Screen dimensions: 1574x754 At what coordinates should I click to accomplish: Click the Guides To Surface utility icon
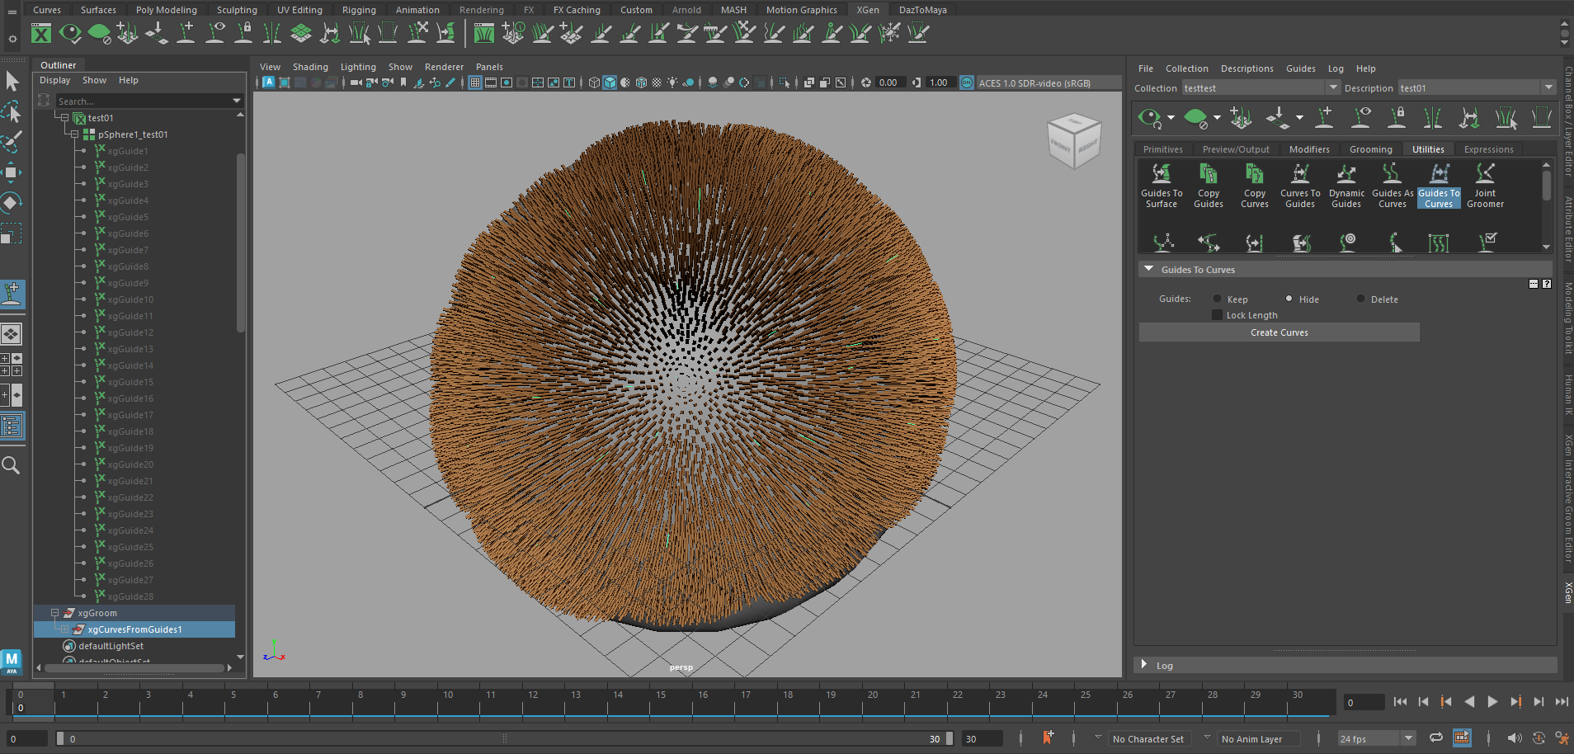(1161, 174)
